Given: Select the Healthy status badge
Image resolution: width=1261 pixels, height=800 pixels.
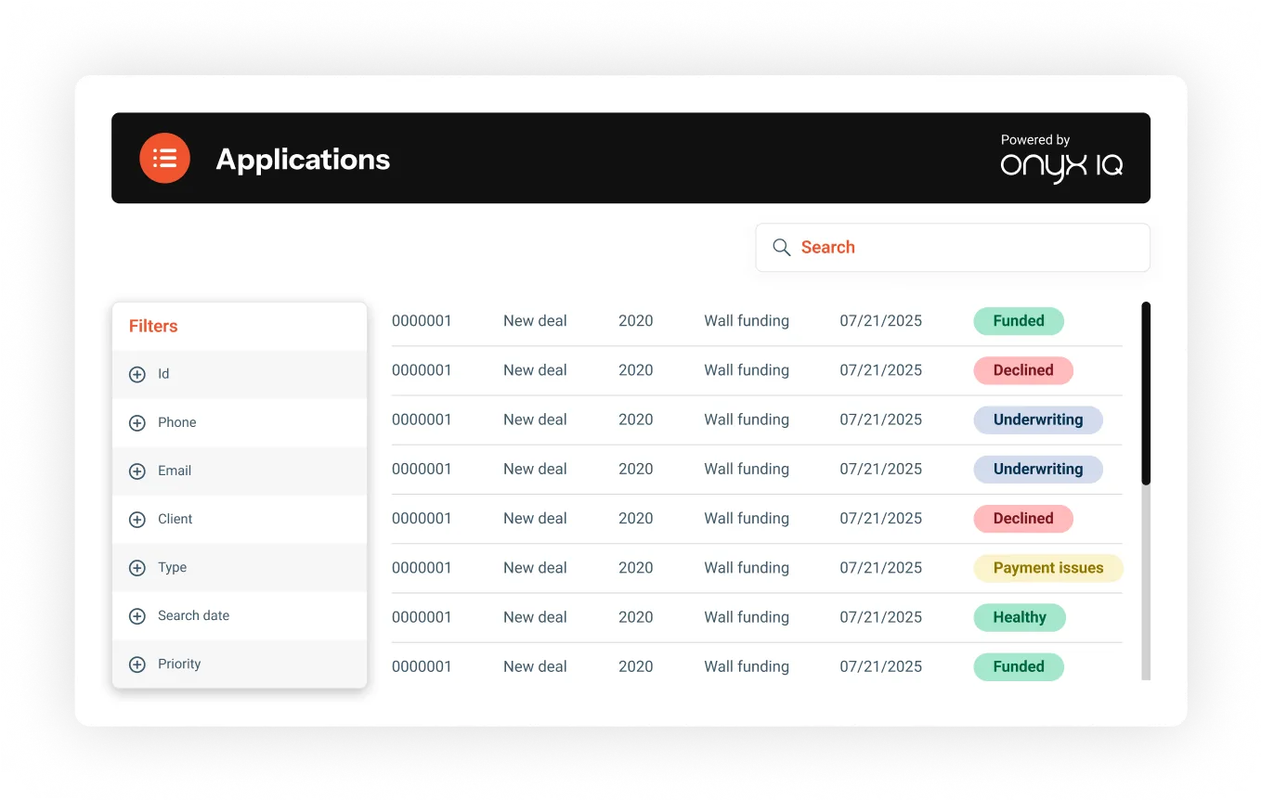Looking at the screenshot, I should 1019,617.
